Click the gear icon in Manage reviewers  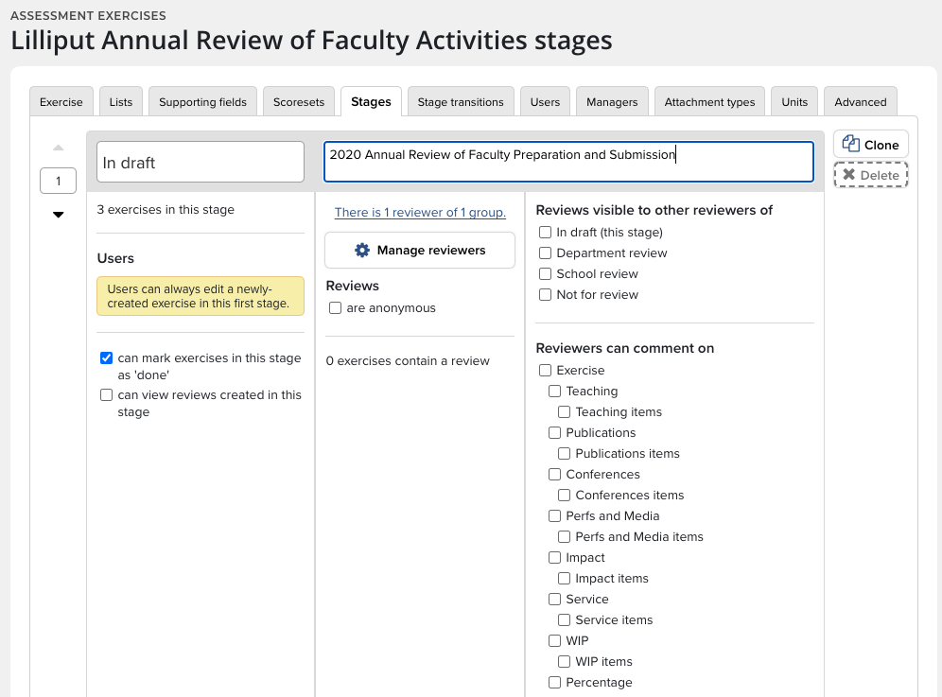click(362, 251)
